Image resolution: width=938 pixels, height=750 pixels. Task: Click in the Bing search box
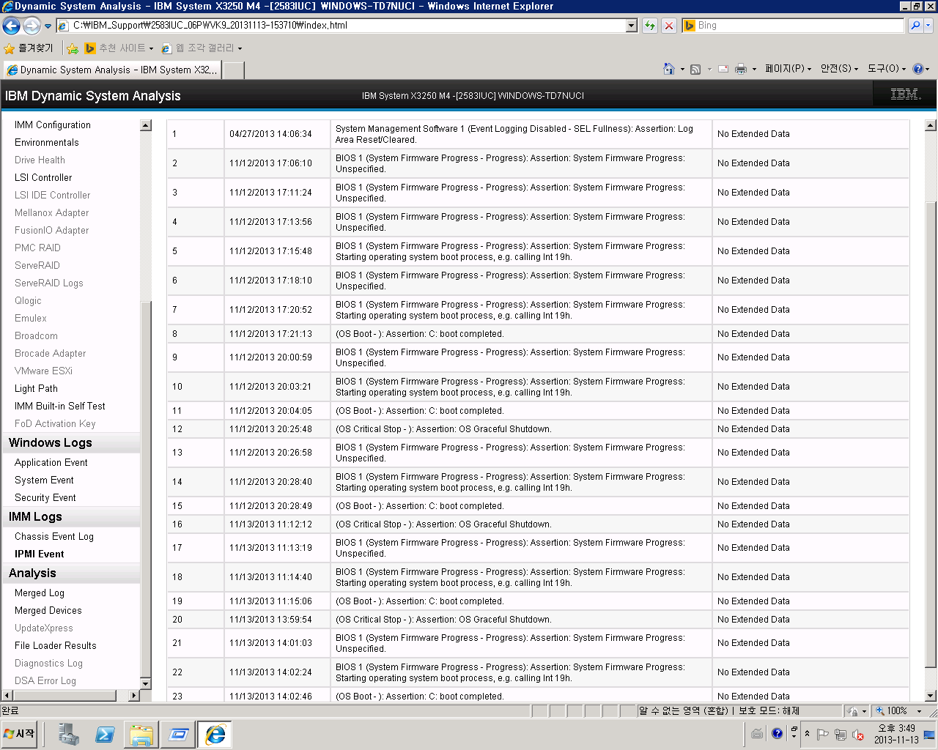(794, 26)
